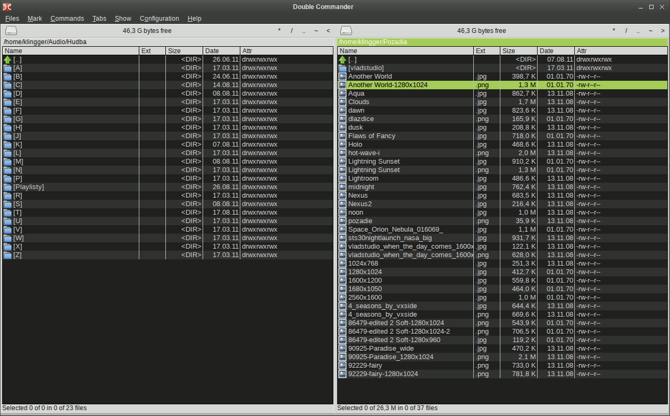The height and width of the screenshot is (416, 670).
Task: Click image file icon of hot-wave-i
Action: point(342,153)
